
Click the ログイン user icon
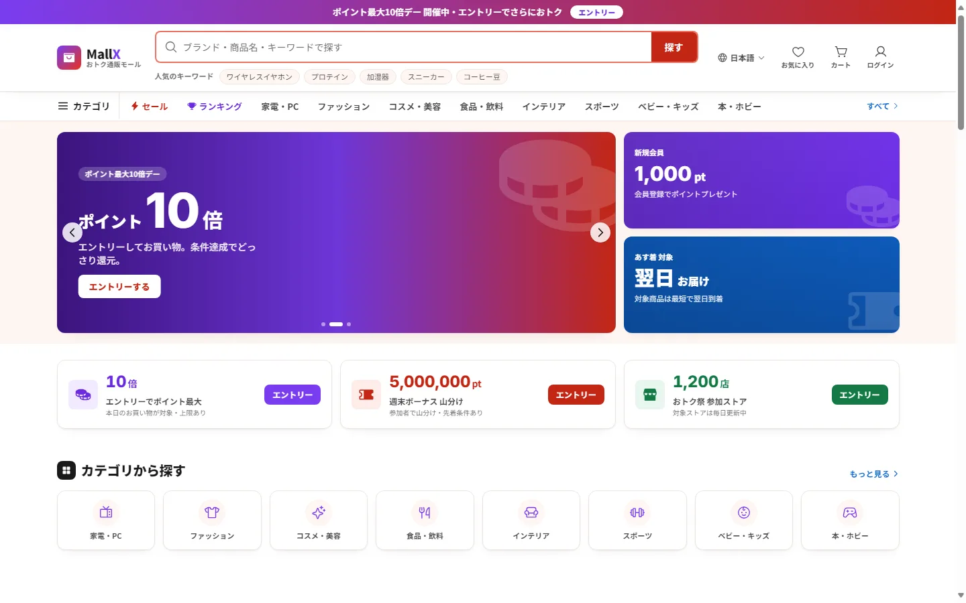click(x=880, y=52)
